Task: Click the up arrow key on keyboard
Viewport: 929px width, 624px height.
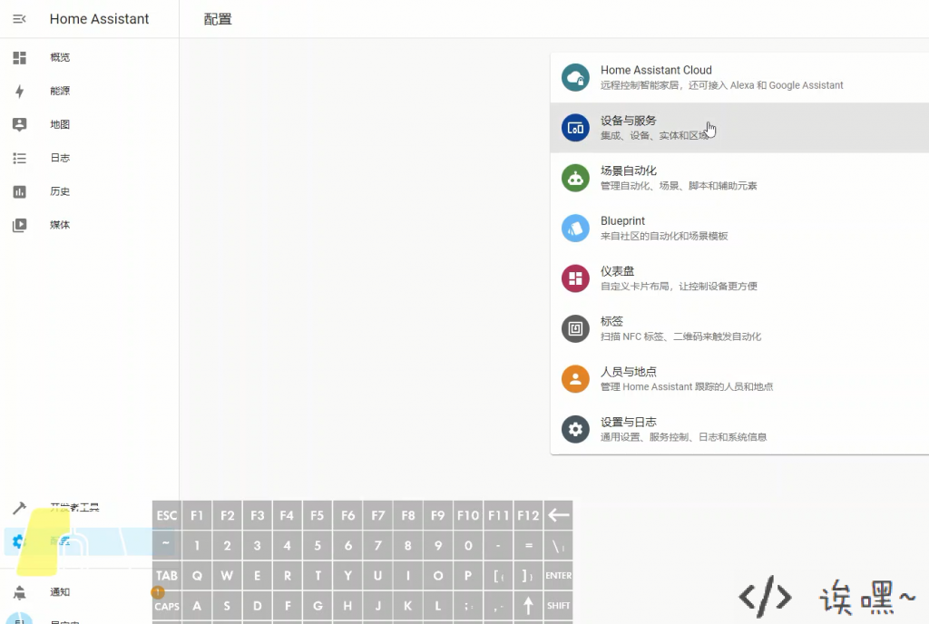Action: coord(529,606)
